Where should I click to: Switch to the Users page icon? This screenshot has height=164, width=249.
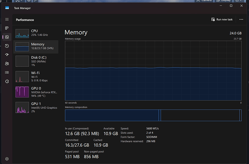coord(7,64)
